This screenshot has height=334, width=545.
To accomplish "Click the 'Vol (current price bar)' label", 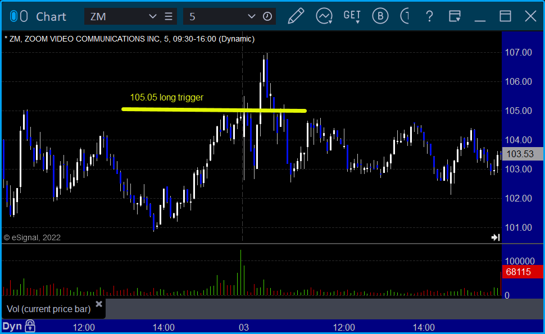I will pos(49,309).
